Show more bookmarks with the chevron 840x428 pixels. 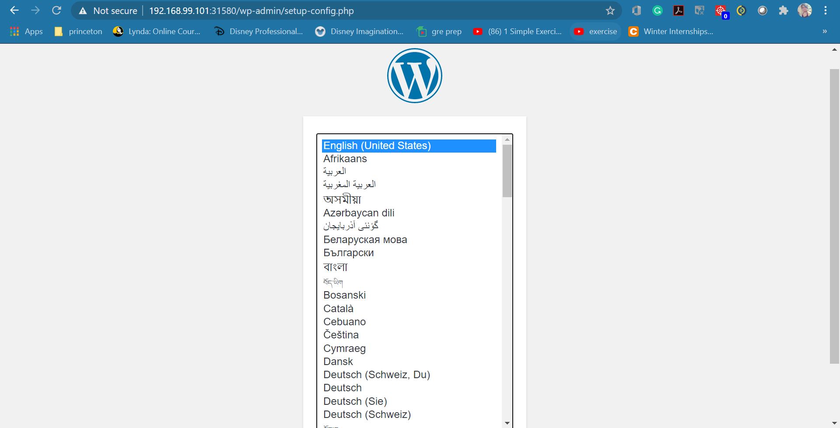point(825,31)
